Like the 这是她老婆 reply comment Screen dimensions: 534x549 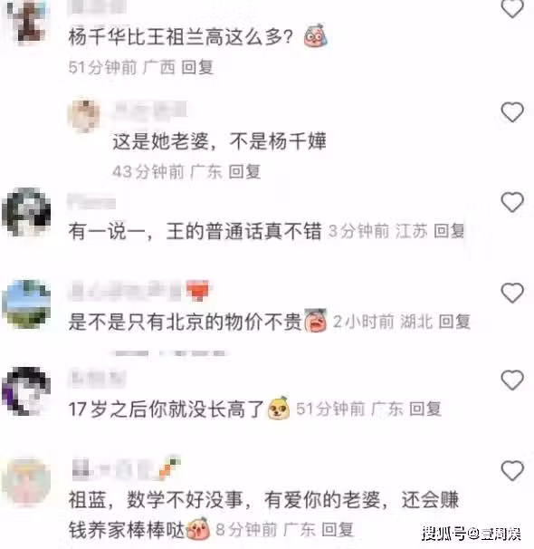pos(512,112)
